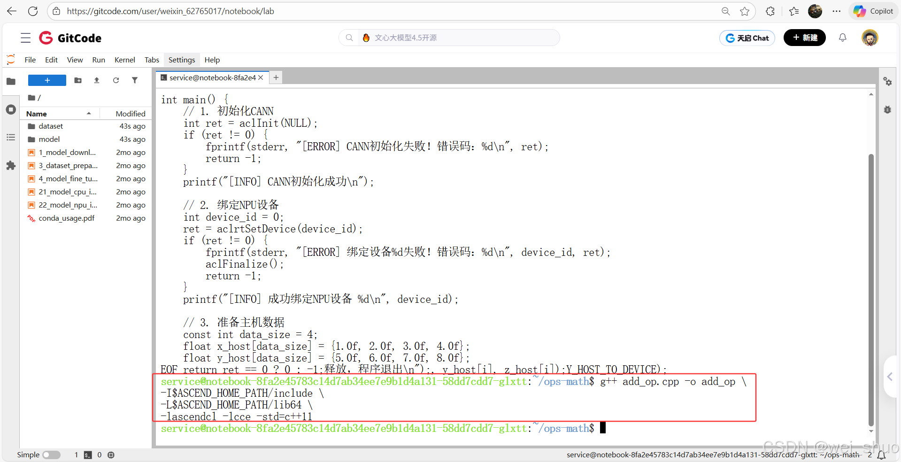Open the Settings menu
This screenshot has height=462, width=901.
tap(182, 60)
